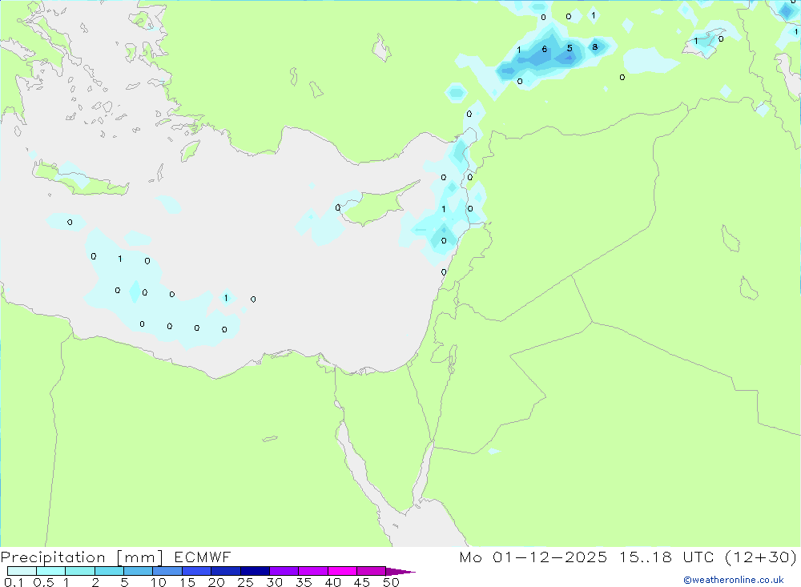Click the legend label '30'
This screenshot has width=801, height=587.
(x=275, y=582)
